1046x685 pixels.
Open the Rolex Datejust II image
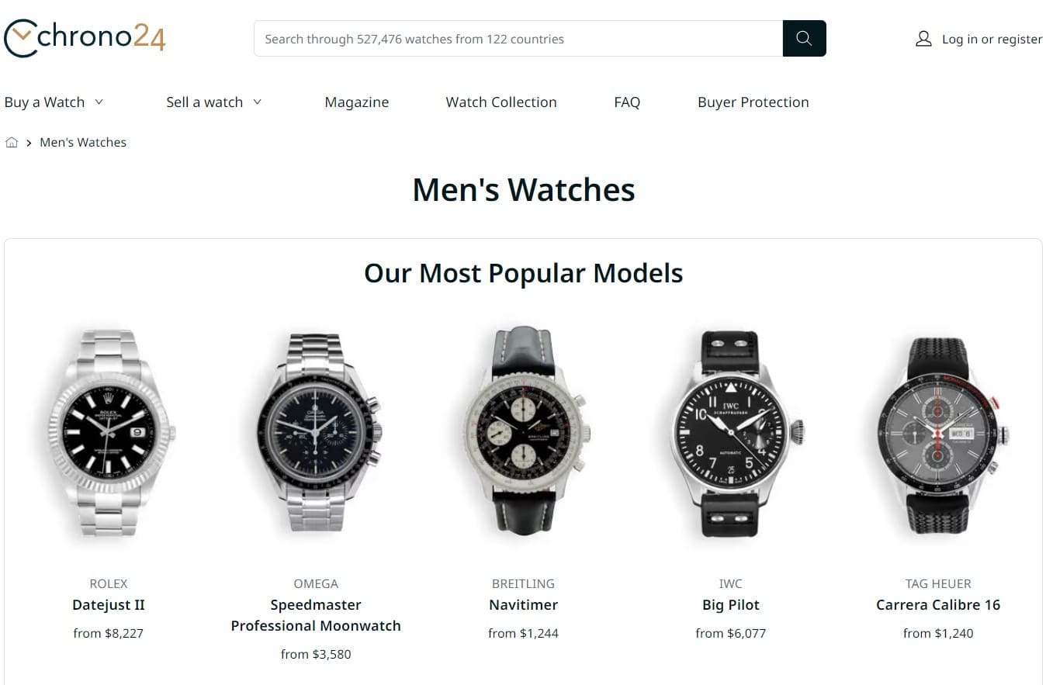tap(109, 433)
